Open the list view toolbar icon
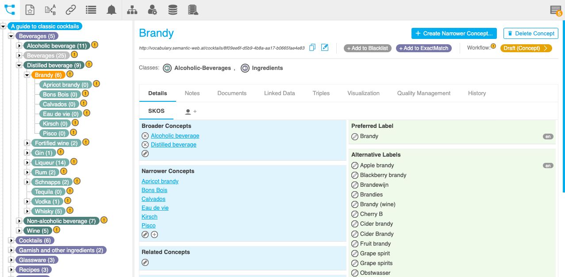This screenshot has height=277, width=565. pos(91,9)
